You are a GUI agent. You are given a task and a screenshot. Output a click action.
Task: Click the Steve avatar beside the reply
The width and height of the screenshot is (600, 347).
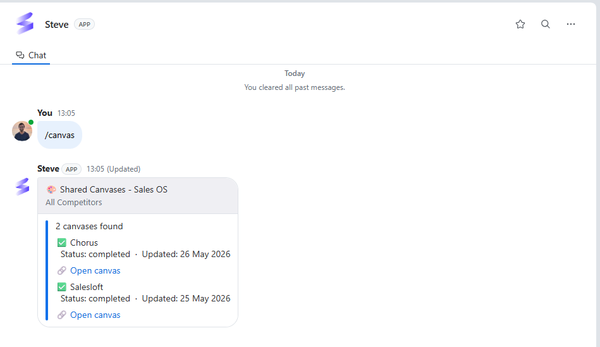(x=23, y=187)
